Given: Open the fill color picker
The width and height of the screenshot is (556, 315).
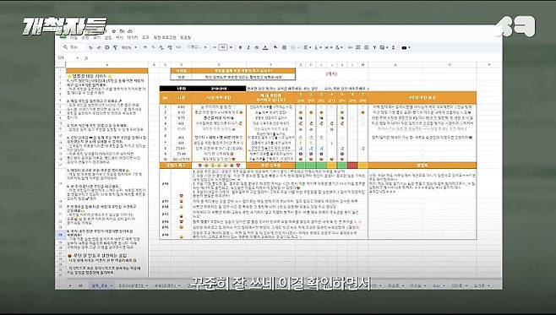Looking at the screenshot, I should click(x=275, y=47).
